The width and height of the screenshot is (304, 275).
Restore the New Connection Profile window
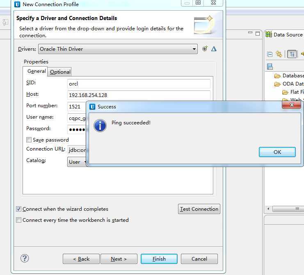(x=198, y=3)
